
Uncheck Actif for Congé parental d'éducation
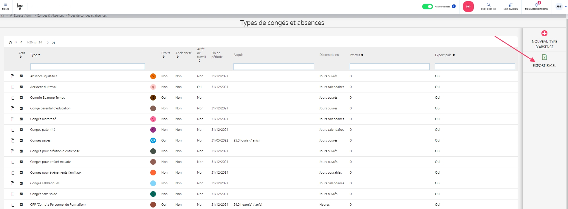pos(21,108)
